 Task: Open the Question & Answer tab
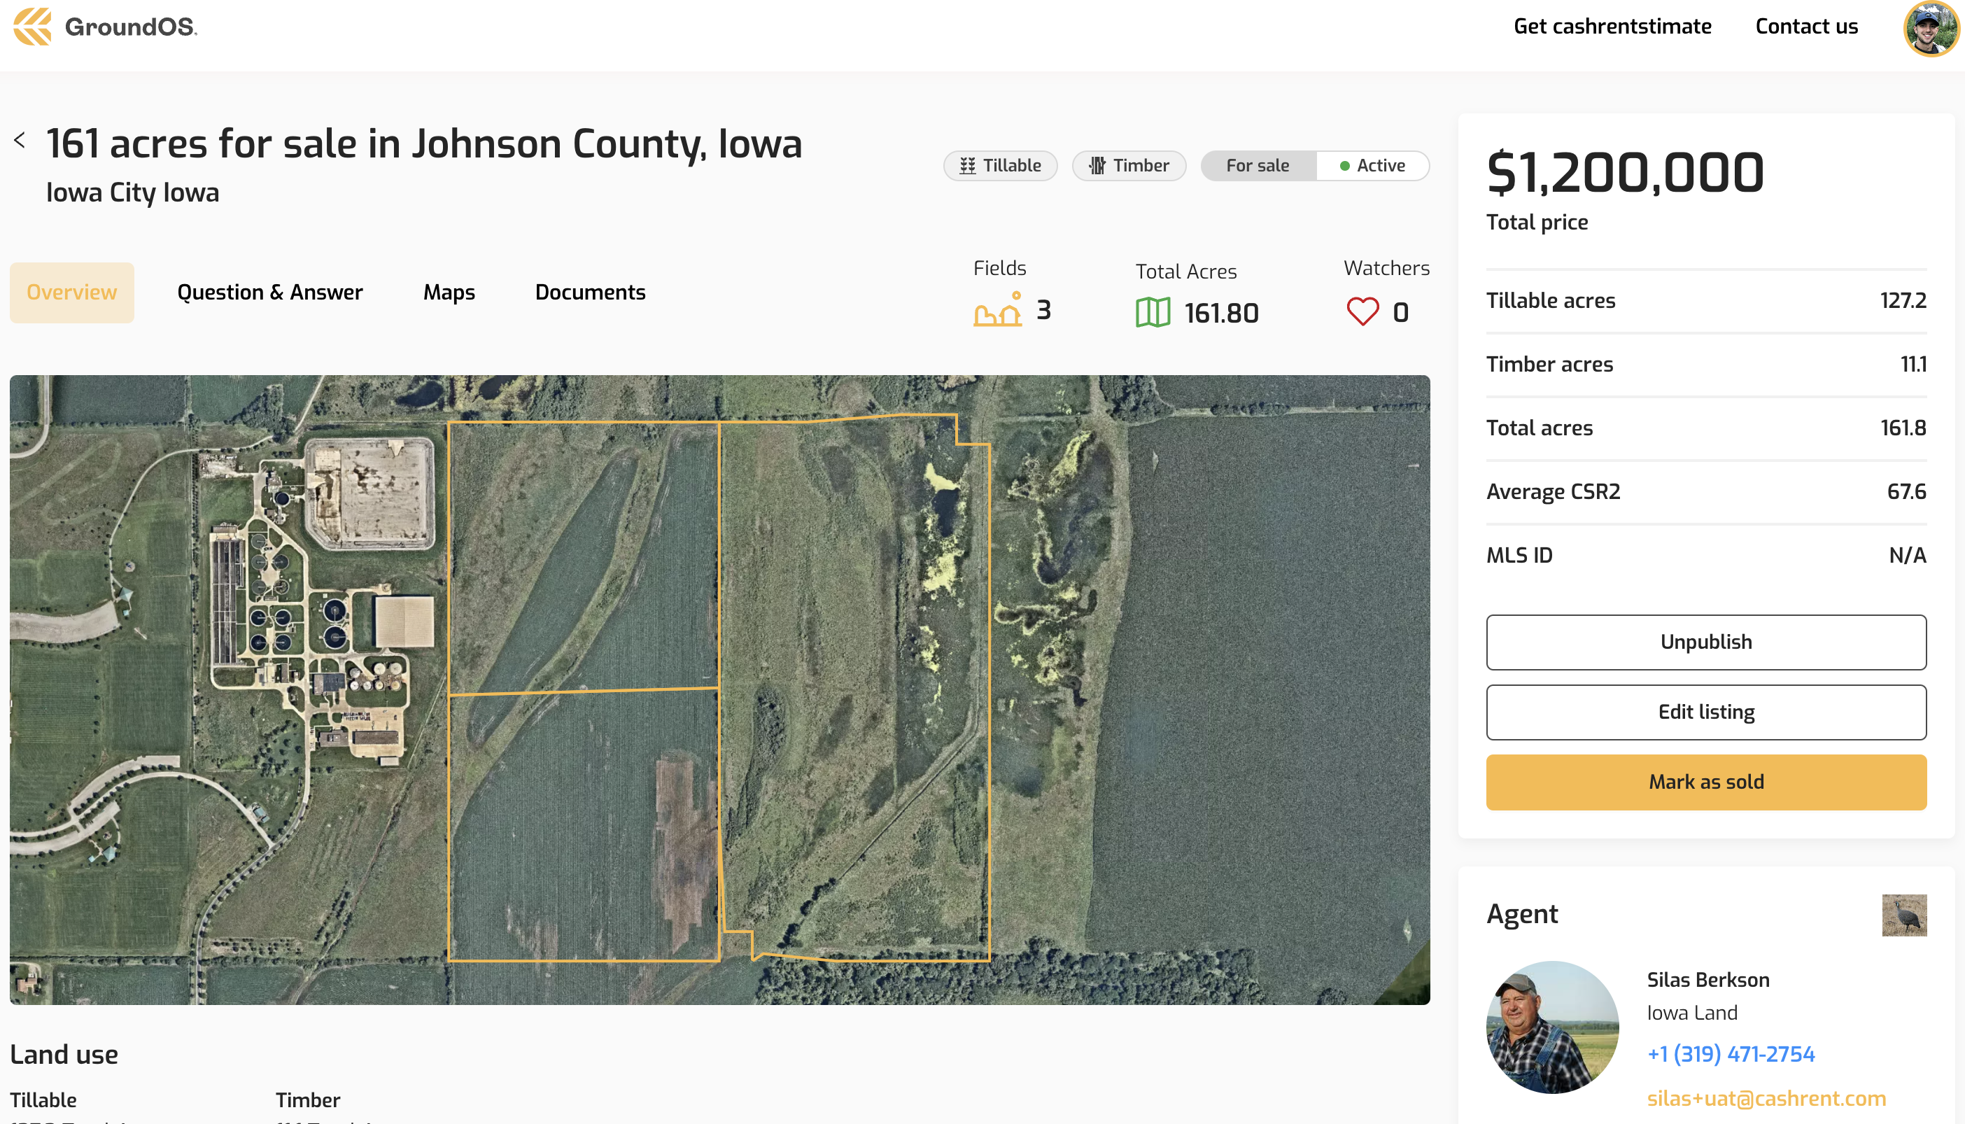coord(269,293)
